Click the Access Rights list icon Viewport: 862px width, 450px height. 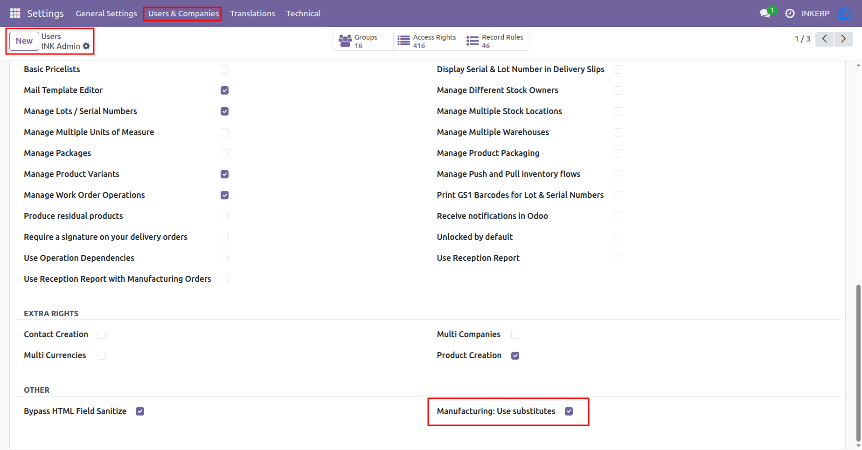point(403,41)
